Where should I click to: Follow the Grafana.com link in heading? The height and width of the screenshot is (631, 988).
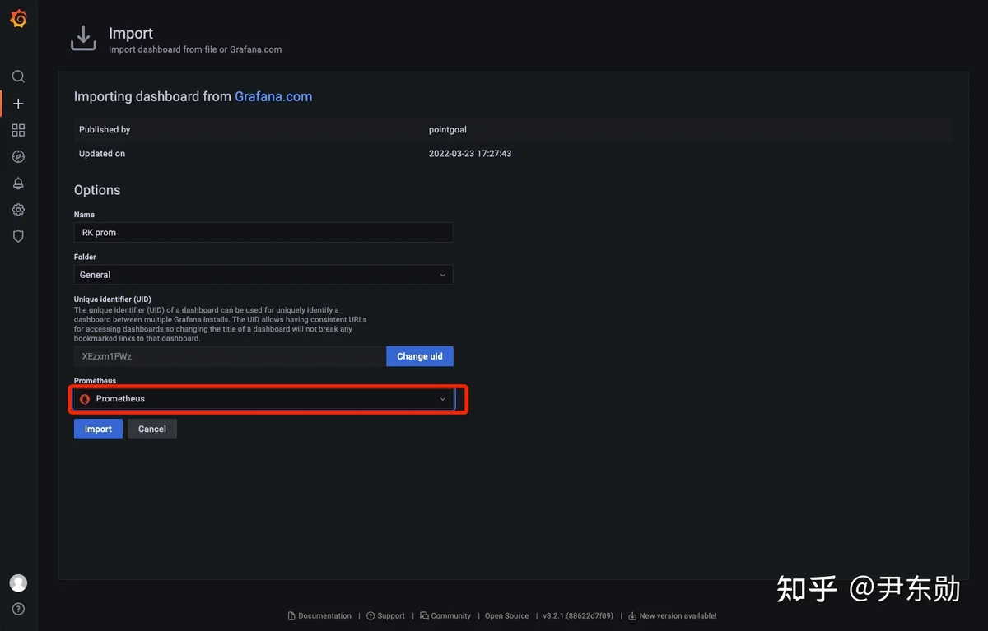pyautogui.click(x=273, y=96)
